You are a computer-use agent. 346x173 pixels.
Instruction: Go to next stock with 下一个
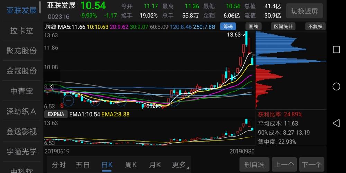(311, 164)
